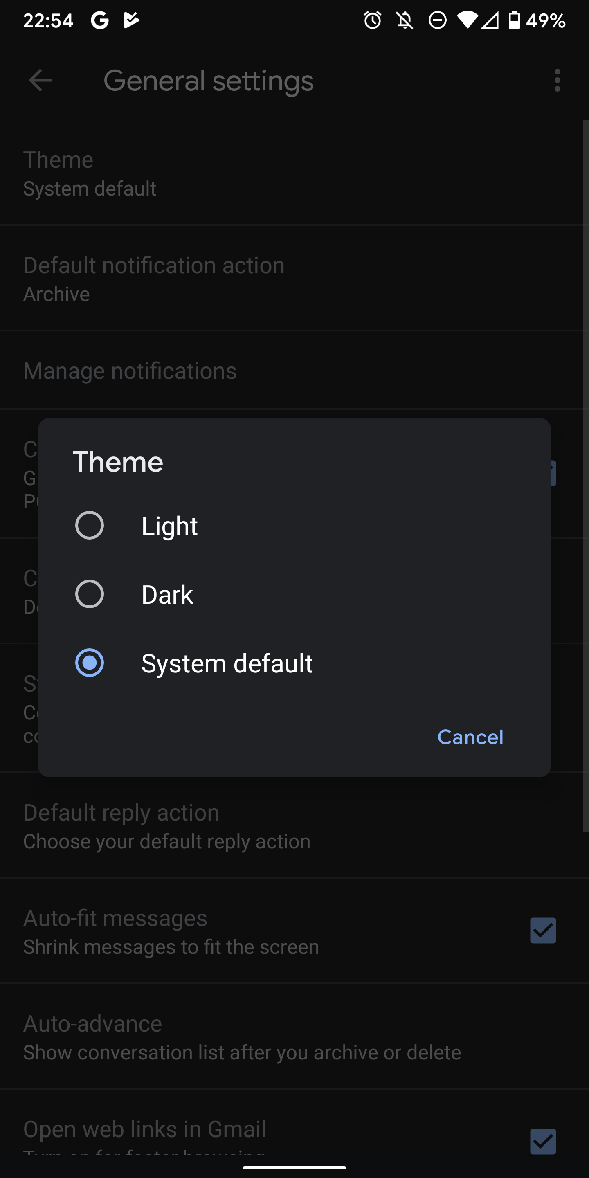Tap the Play Store notification icon

tap(132, 20)
